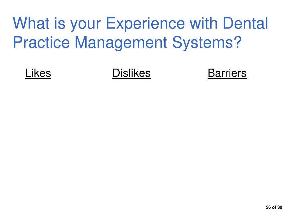Screen dimensions: 287x215
Task: Click the word What in the title
Action: tap(31, 23)
